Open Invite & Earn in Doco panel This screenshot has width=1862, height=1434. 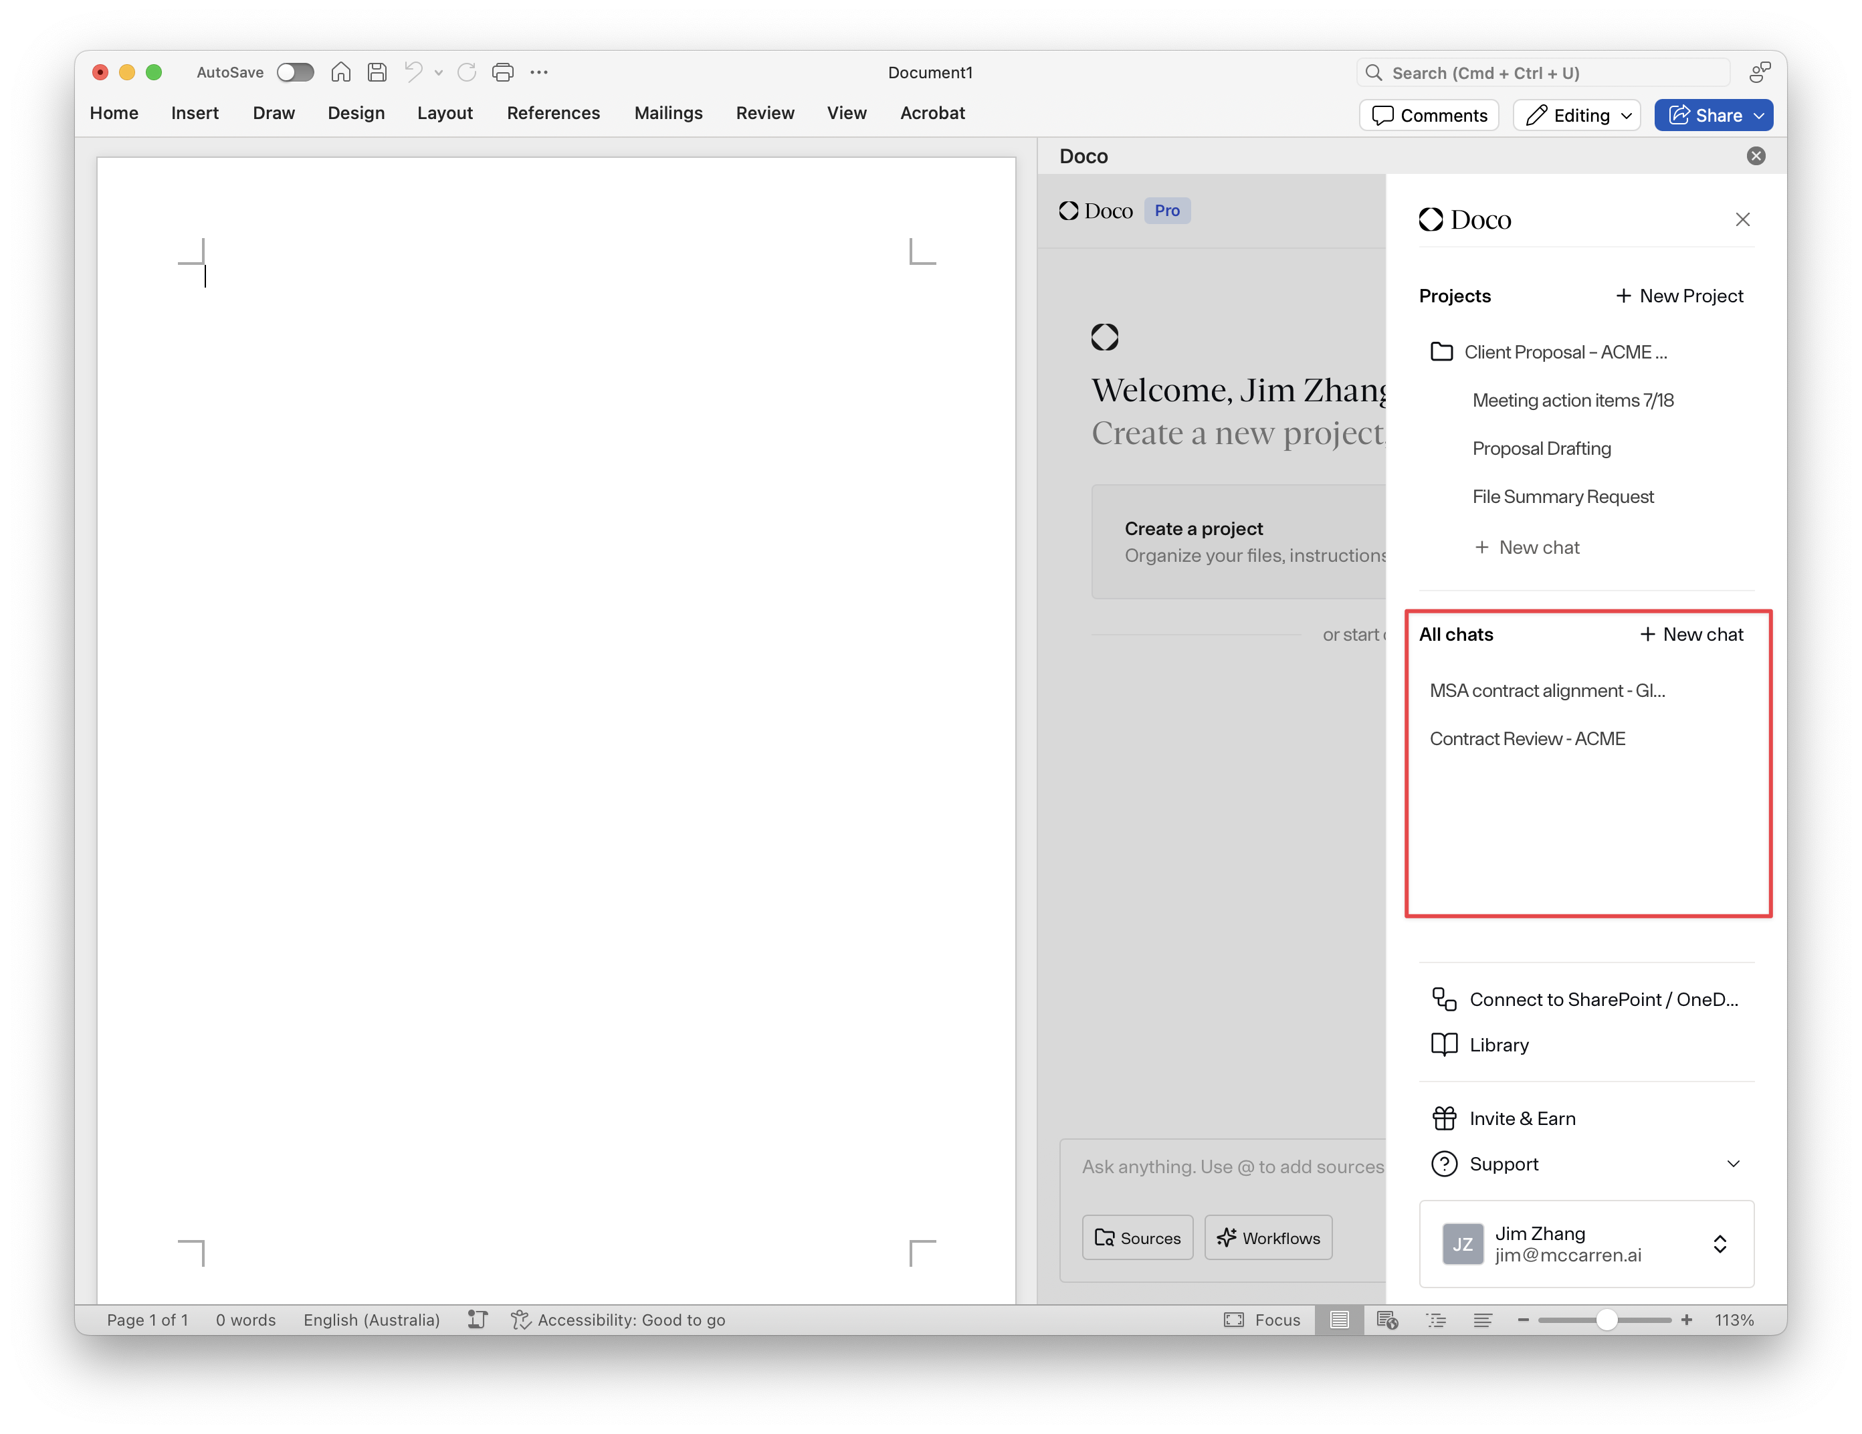click(x=1523, y=1118)
